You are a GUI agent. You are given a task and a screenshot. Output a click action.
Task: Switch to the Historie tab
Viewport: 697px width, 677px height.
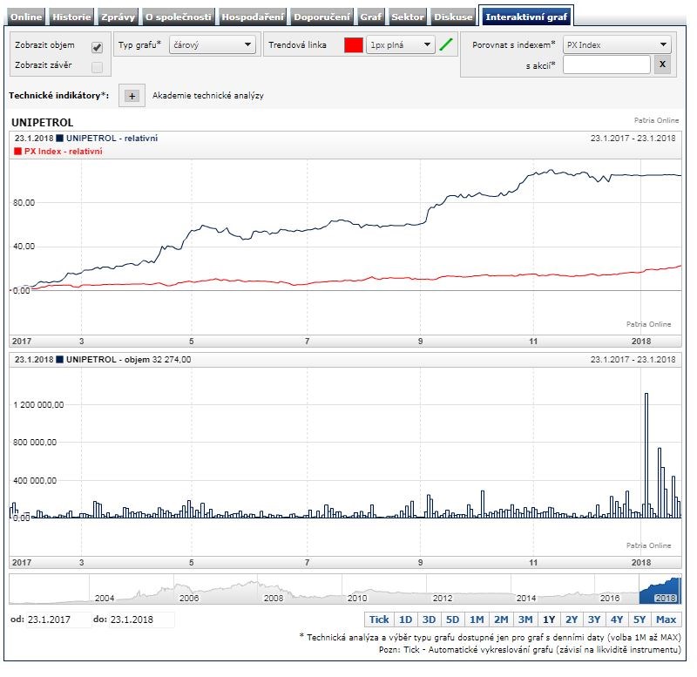pyautogui.click(x=71, y=17)
